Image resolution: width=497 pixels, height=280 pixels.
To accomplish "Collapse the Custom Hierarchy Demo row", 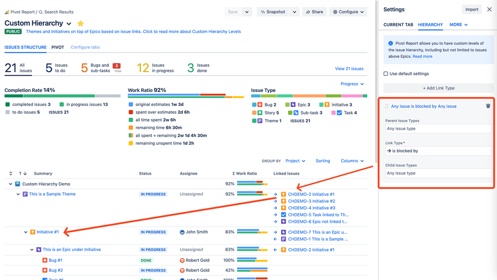I will coord(10,184).
